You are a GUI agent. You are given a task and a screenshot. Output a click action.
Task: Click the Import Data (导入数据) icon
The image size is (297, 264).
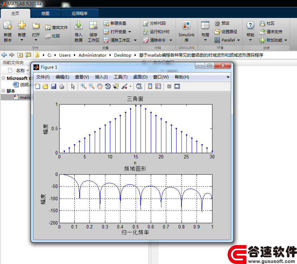(79, 25)
